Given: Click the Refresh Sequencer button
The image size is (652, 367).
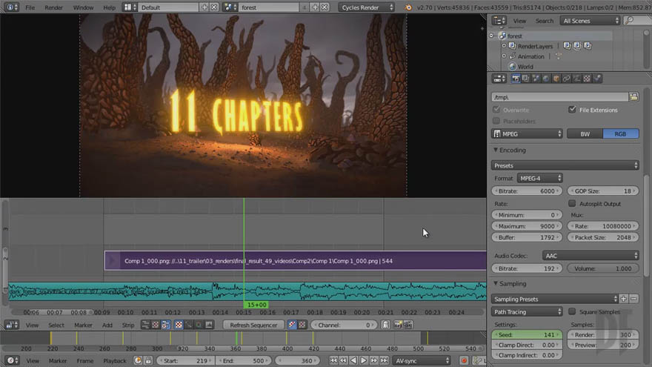Looking at the screenshot, I should pyautogui.click(x=253, y=325).
